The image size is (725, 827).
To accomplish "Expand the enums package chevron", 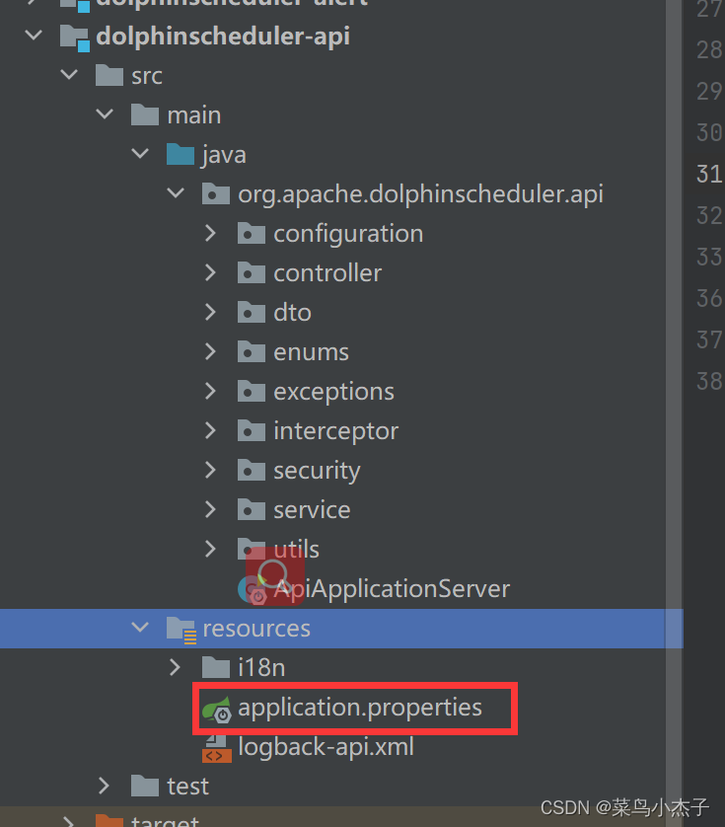I will (210, 351).
